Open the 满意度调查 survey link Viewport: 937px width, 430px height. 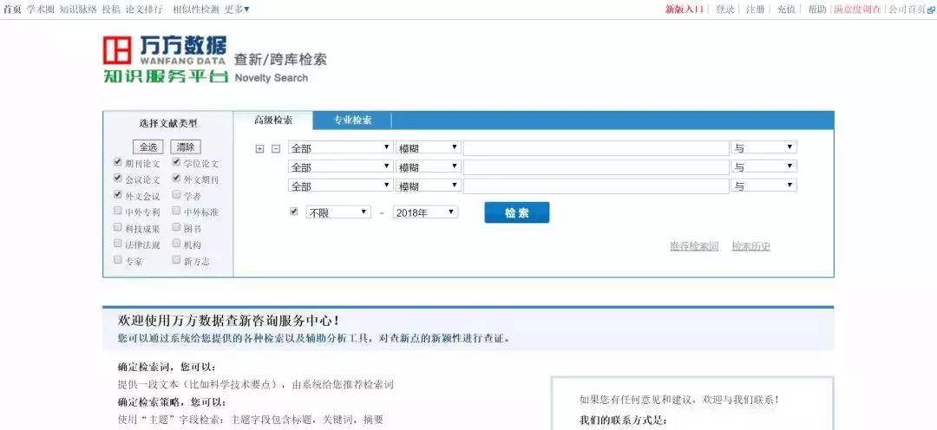857,10
